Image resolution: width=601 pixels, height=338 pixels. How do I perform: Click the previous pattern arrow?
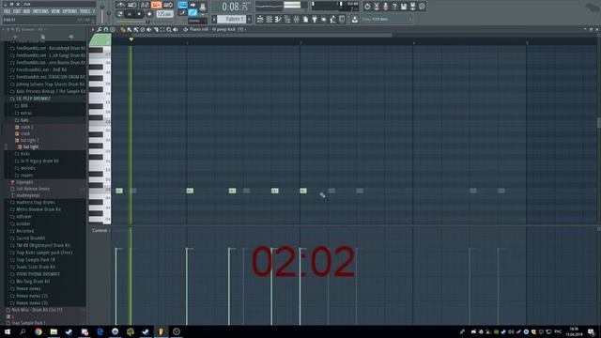pos(214,19)
